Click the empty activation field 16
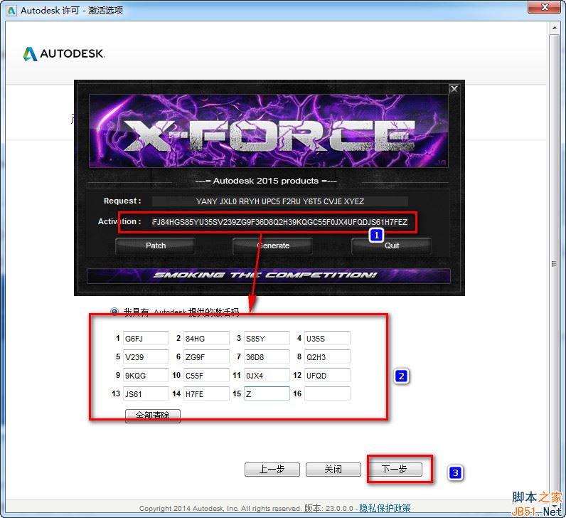The image size is (566, 518). tap(327, 393)
